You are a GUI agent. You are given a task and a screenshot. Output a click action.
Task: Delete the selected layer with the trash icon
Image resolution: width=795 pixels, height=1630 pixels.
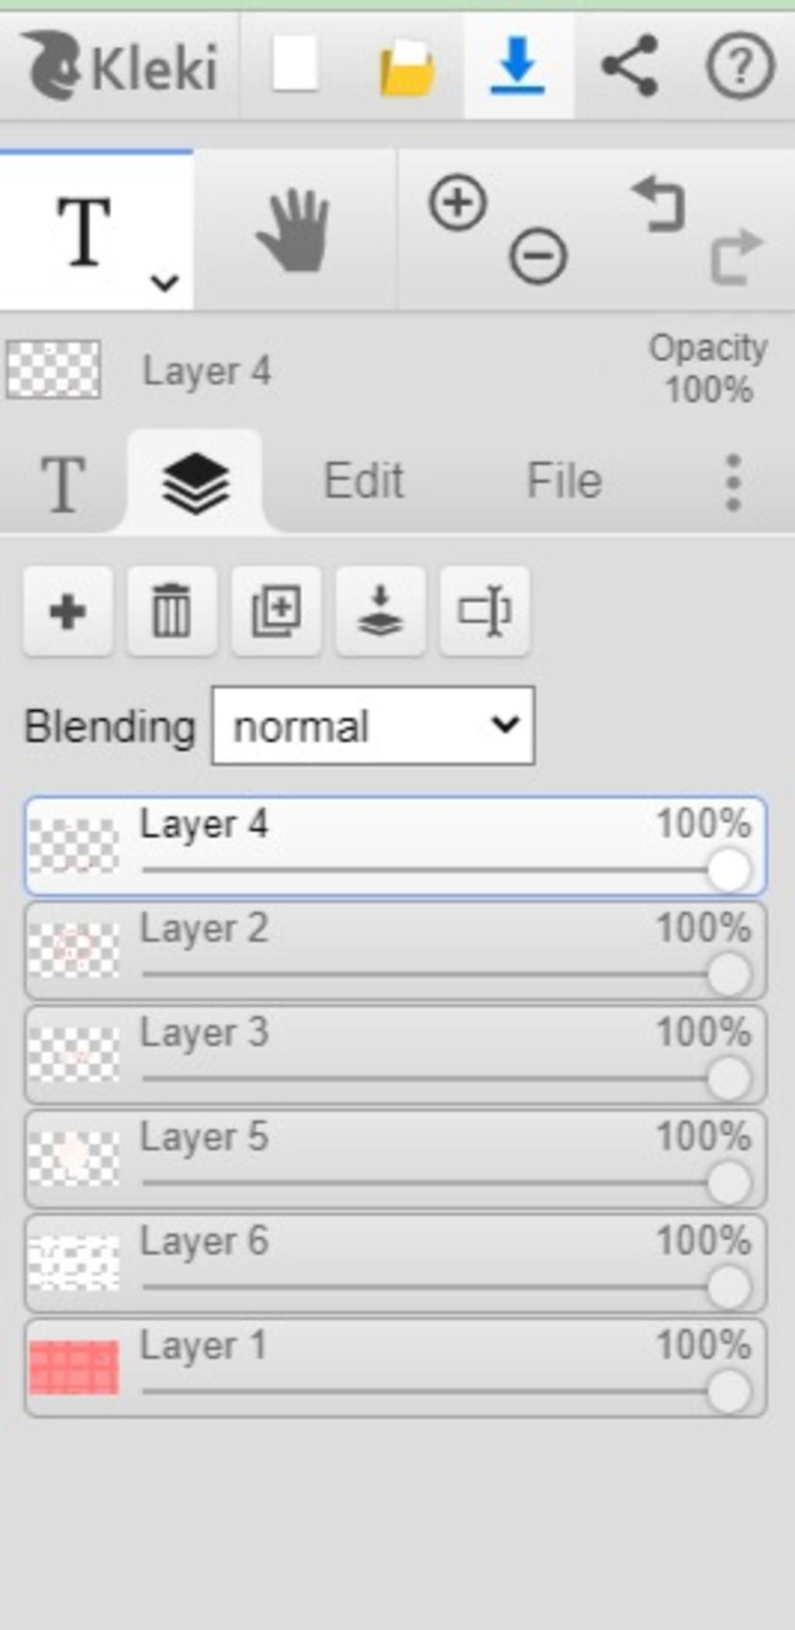pyautogui.click(x=172, y=611)
